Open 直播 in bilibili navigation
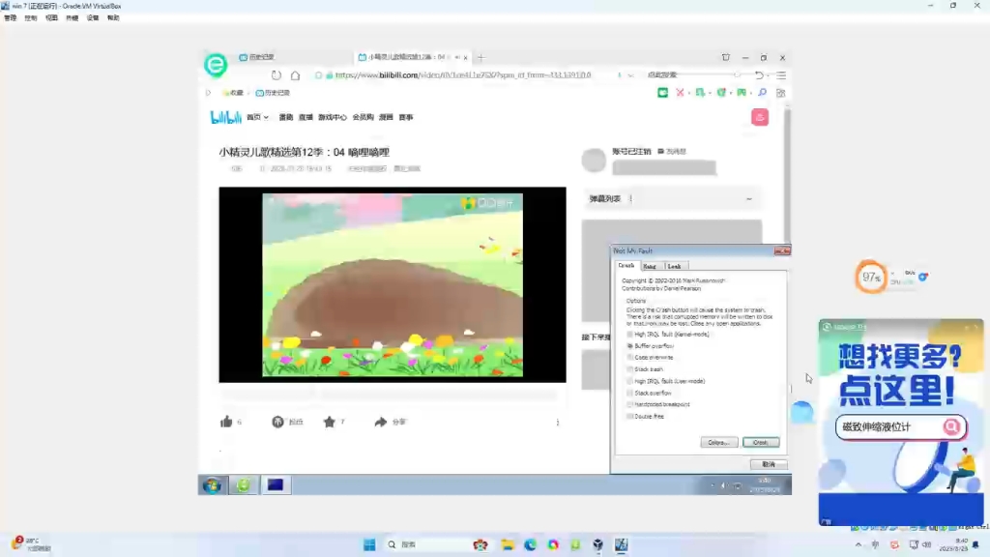The image size is (990, 557). 306,117
